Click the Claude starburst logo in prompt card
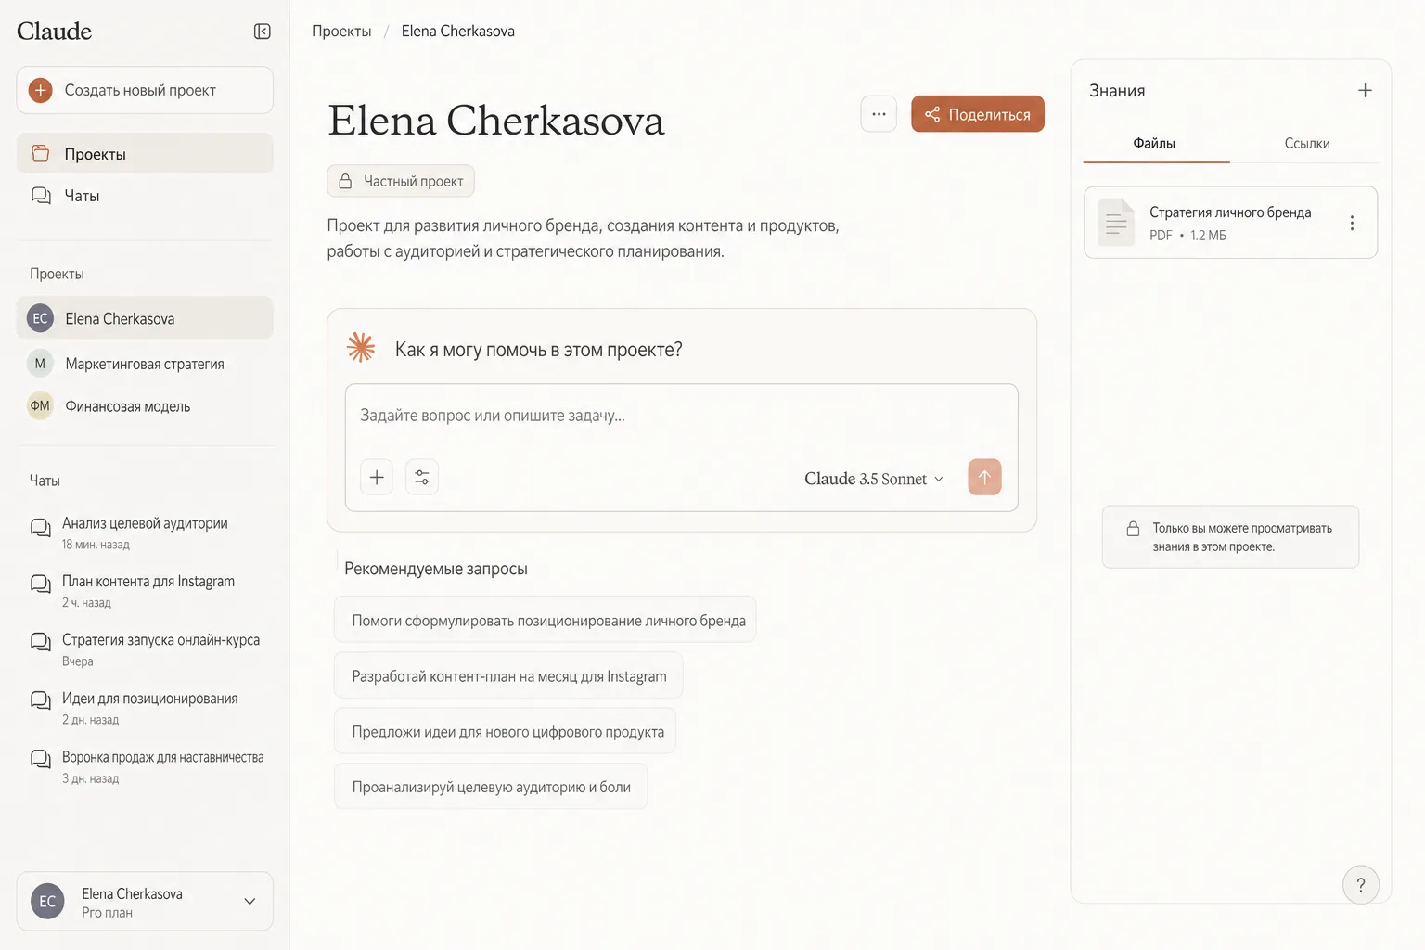This screenshot has height=950, width=1425. click(x=361, y=348)
